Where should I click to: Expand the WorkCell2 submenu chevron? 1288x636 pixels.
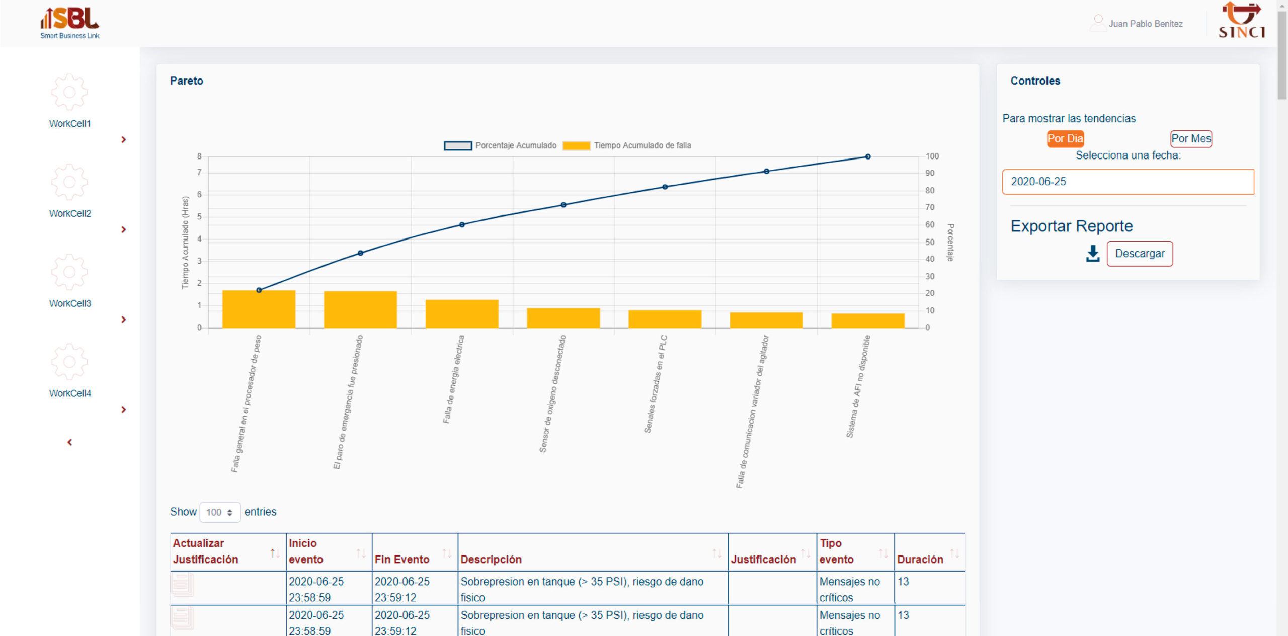(x=124, y=229)
